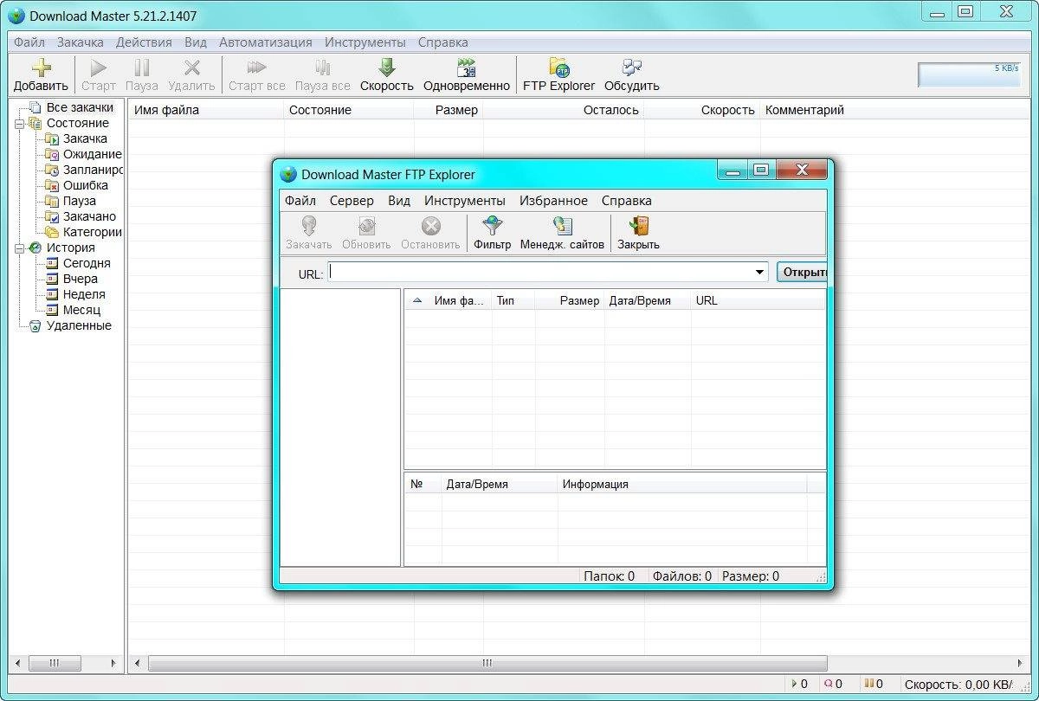The image size is (1039, 701).
Task: Select the Удаленные tree item
Action: pyautogui.click(x=79, y=325)
